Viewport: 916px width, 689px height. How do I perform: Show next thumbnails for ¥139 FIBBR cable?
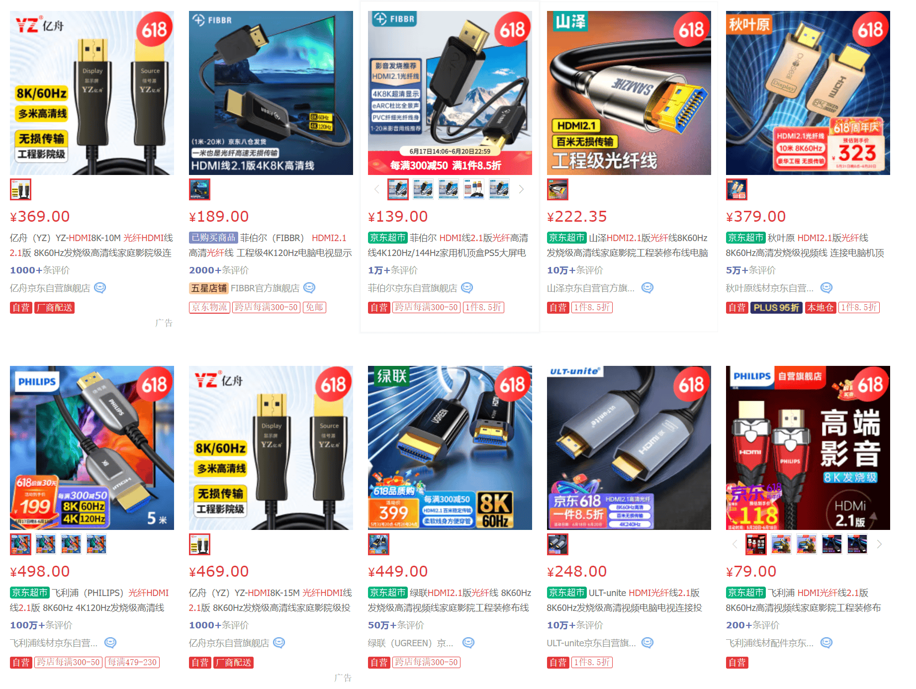[x=521, y=189]
